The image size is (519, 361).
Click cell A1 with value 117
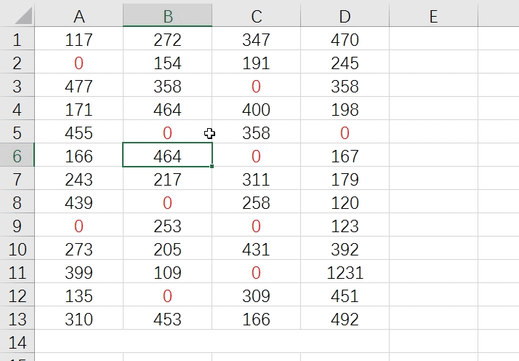[79, 40]
